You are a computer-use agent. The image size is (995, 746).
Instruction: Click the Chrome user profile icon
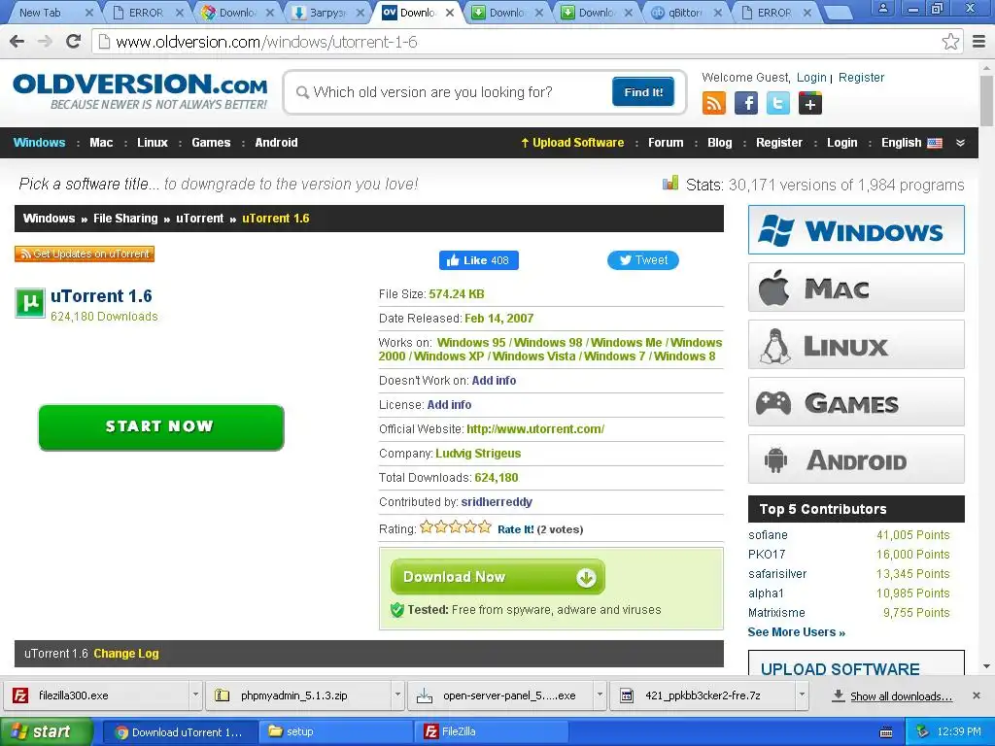[x=882, y=9]
